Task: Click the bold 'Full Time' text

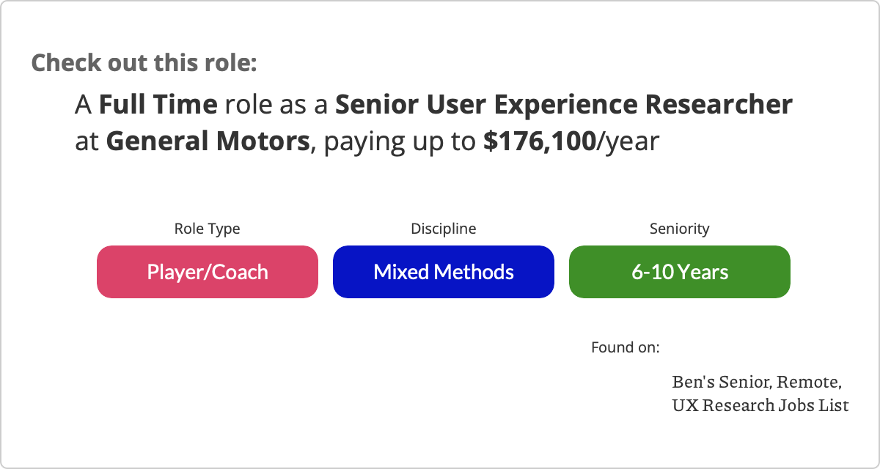Action: coord(158,105)
